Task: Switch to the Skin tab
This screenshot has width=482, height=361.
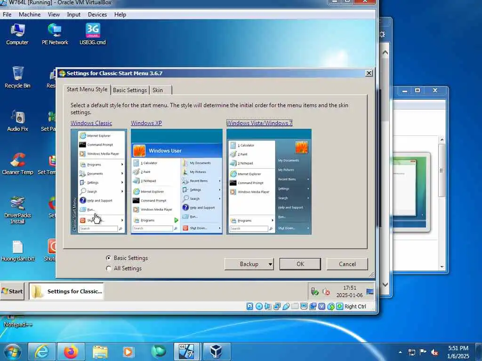Action: pos(158,90)
